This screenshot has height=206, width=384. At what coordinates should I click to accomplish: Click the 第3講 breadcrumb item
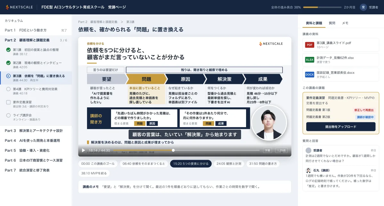pyautogui.click(x=130, y=22)
